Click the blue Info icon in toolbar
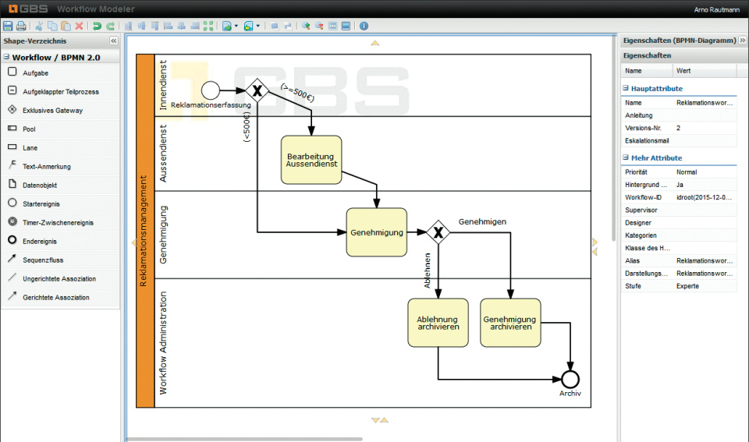Image resolution: width=749 pixels, height=442 pixels. tap(364, 26)
